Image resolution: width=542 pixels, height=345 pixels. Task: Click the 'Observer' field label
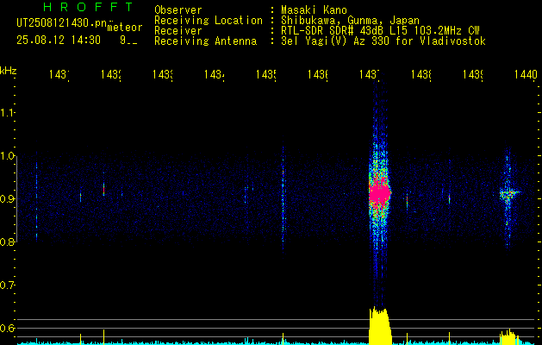pyautogui.click(x=178, y=9)
